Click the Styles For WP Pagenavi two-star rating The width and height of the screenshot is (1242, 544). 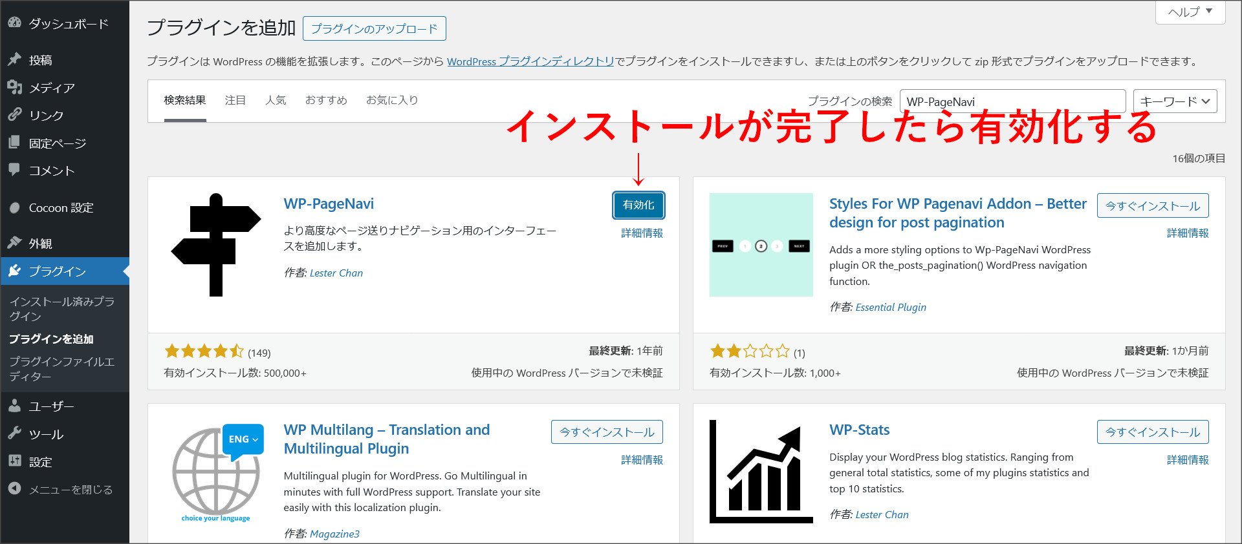(750, 351)
